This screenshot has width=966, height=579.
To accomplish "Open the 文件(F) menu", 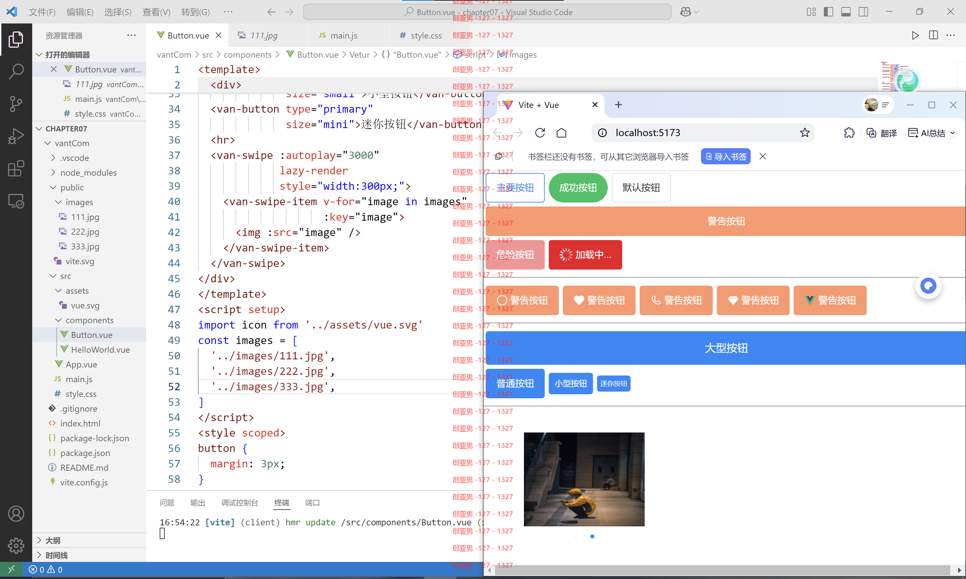I will point(42,12).
